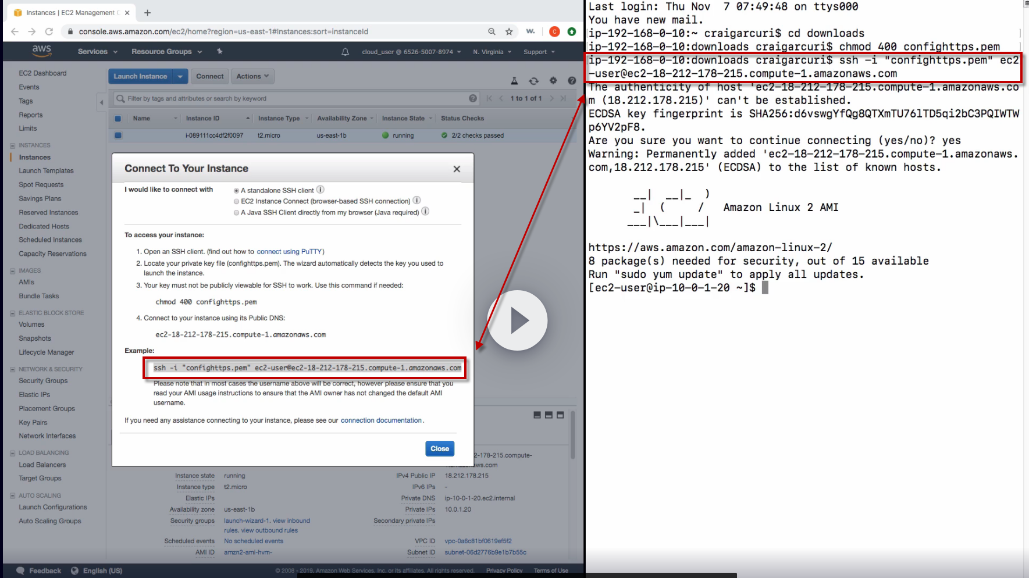Open Key Pairs in sidebar
This screenshot has width=1029, height=578.
tap(33, 423)
